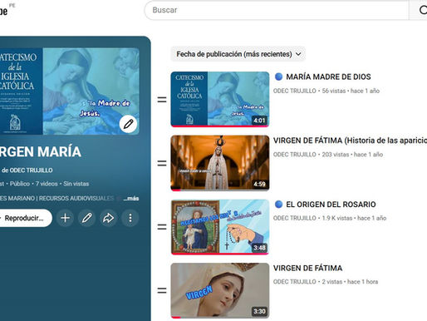Click the '1.9 K vistas' text
Image resolution: width=427 pixels, height=321 pixels.
(x=337, y=218)
